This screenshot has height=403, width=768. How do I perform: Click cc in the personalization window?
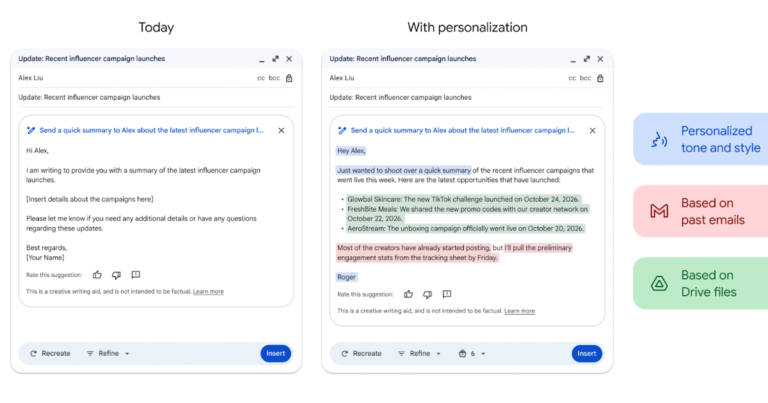(572, 78)
